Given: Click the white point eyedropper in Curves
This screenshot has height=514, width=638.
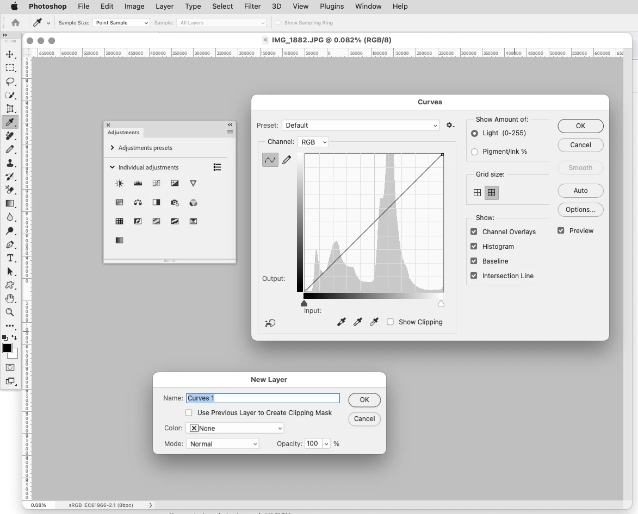Looking at the screenshot, I should coord(374,322).
